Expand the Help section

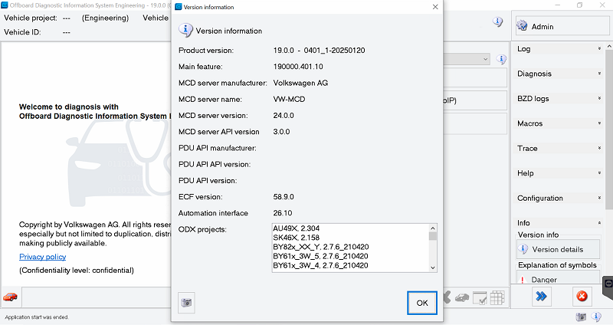[x=559, y=173]
